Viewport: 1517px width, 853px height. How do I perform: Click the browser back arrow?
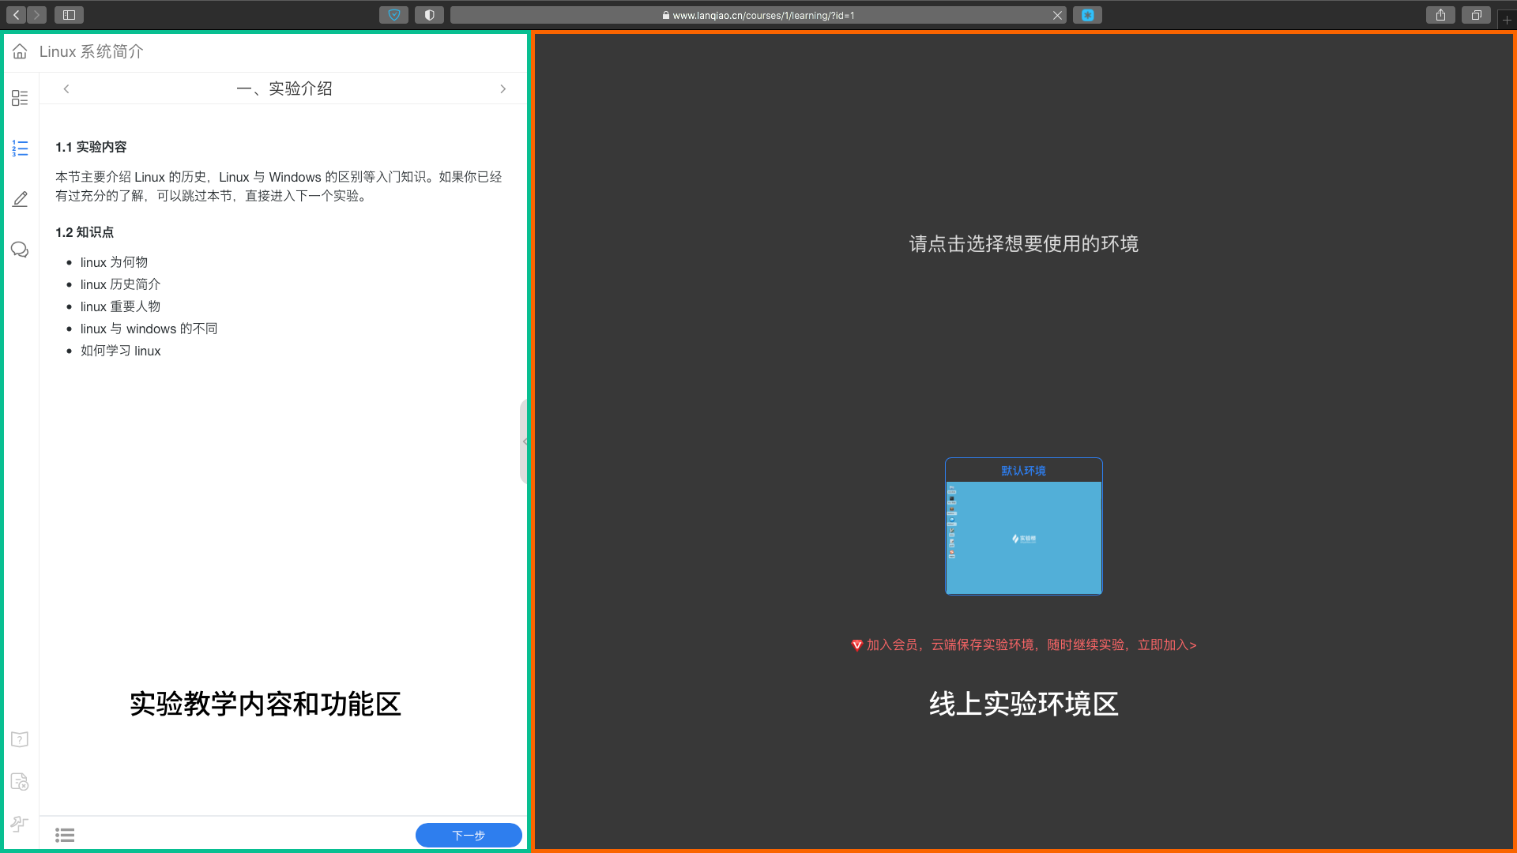15,14
